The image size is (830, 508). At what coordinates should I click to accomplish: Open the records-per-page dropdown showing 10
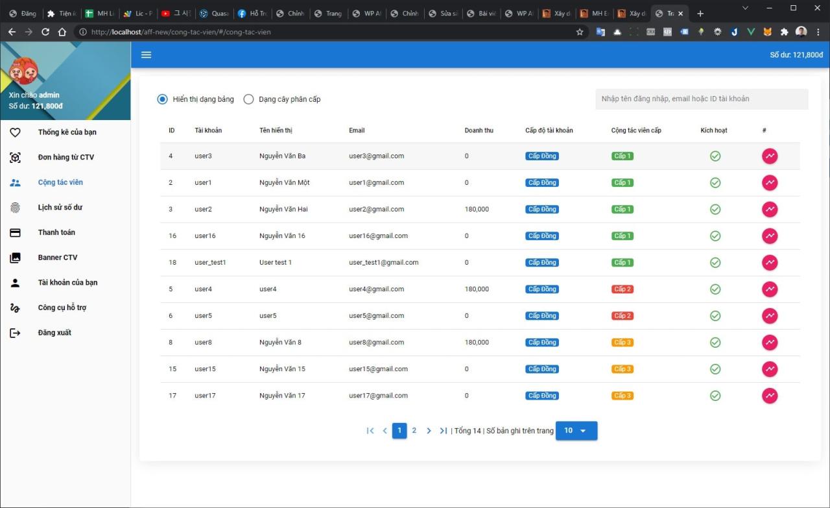[576, 430]
